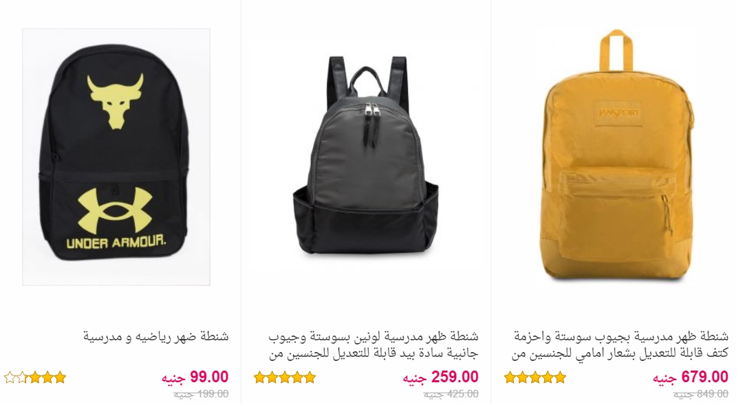Click the 679.00 جنيه sale price

tap(691, 377)
